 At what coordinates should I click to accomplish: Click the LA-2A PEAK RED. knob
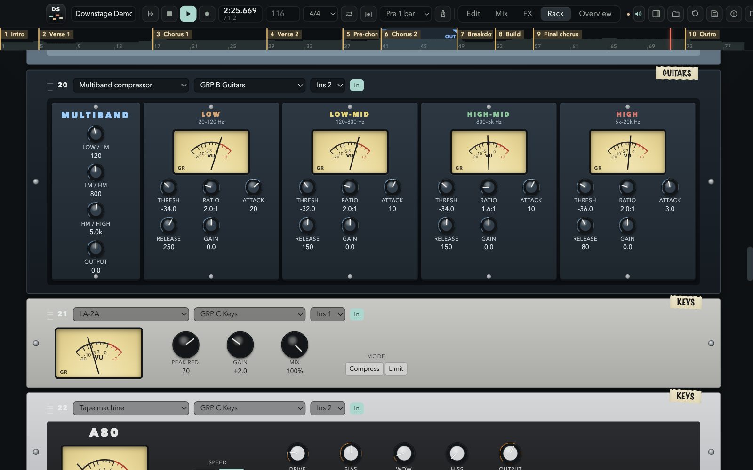pyautogui.click(x=186, y=345)
